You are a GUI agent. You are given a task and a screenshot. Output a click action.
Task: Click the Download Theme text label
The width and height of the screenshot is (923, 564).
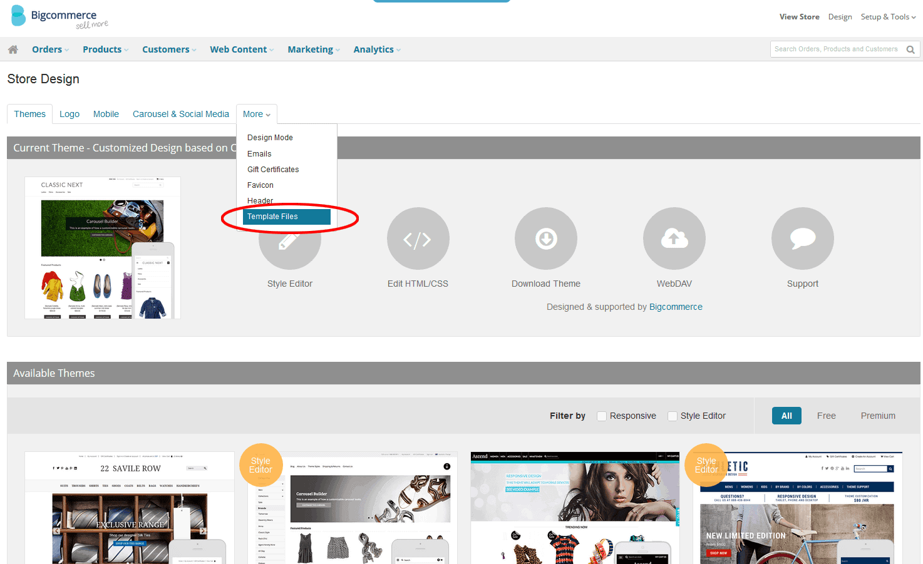[546, 284]
